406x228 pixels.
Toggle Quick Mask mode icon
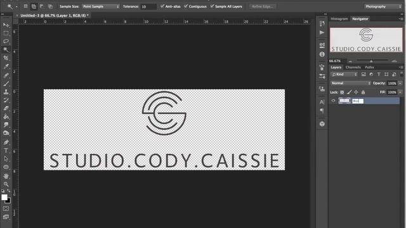tap(6, 208)
